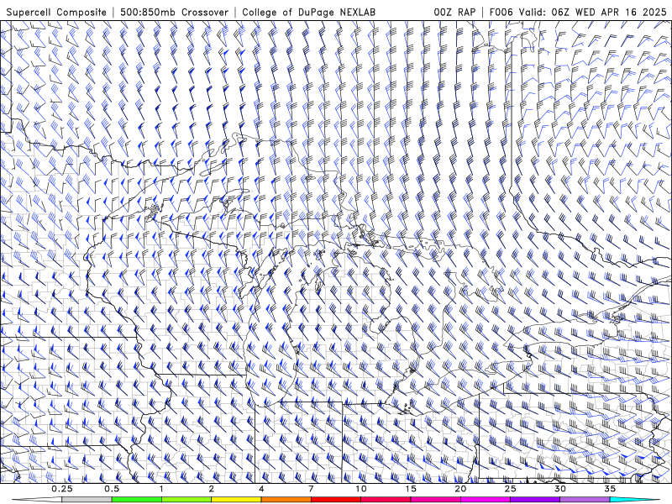Click the legend value 35
The height and width of the screenshot is (504, 672).
[610, 489]
